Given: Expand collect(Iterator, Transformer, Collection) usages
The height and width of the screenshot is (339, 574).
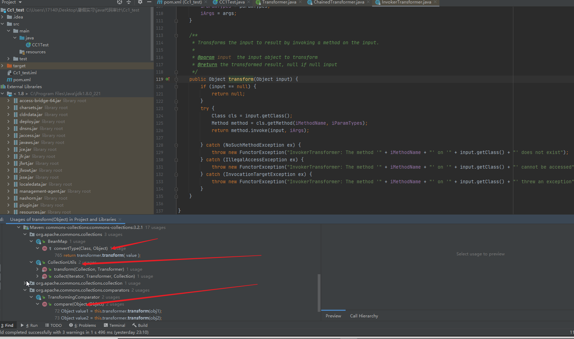Looking at the screenshot, I should click(x=37, y=276).
